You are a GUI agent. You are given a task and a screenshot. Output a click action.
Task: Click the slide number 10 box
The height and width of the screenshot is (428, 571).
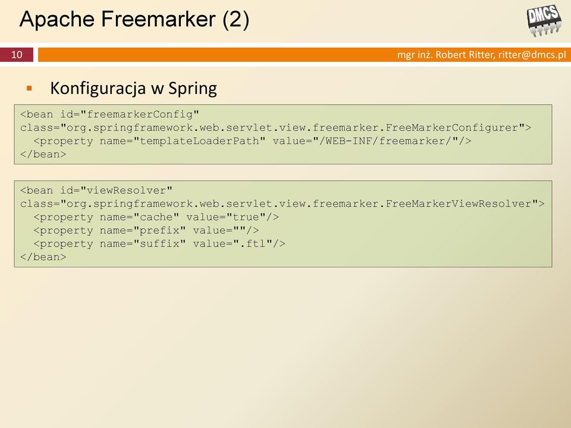point(17,55)
